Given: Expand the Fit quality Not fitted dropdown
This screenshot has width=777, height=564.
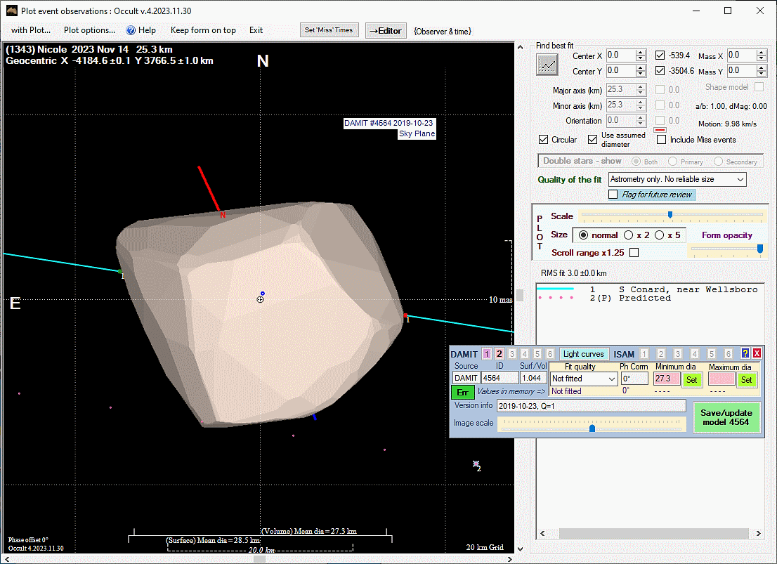Looking at the screenshot, I should 583,379.
